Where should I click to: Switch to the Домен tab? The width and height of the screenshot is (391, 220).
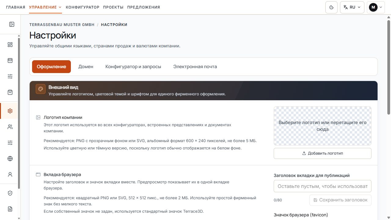click(x=86, y=67)
